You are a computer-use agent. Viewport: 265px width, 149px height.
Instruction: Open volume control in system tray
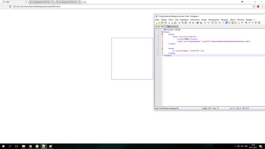[x=242, y=146]
